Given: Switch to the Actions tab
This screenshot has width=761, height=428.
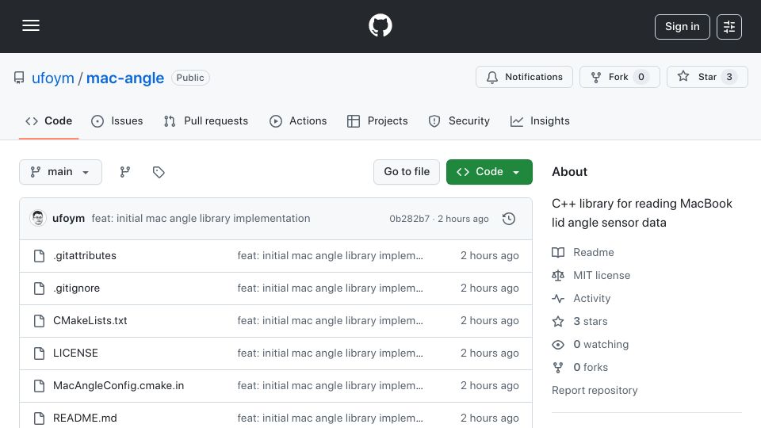Looking at the screenshot, I should point(298,120).
